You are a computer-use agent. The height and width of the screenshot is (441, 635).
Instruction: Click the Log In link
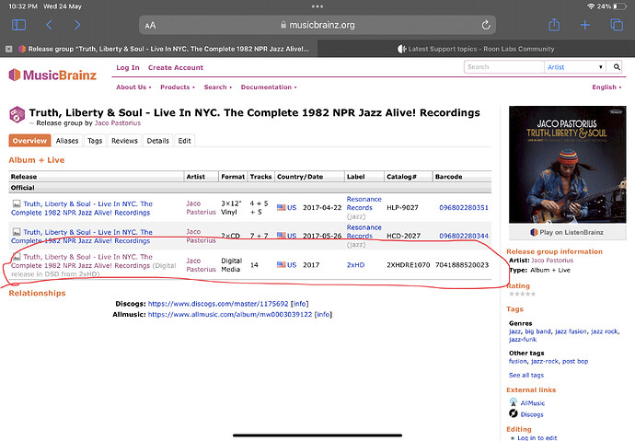128,67
